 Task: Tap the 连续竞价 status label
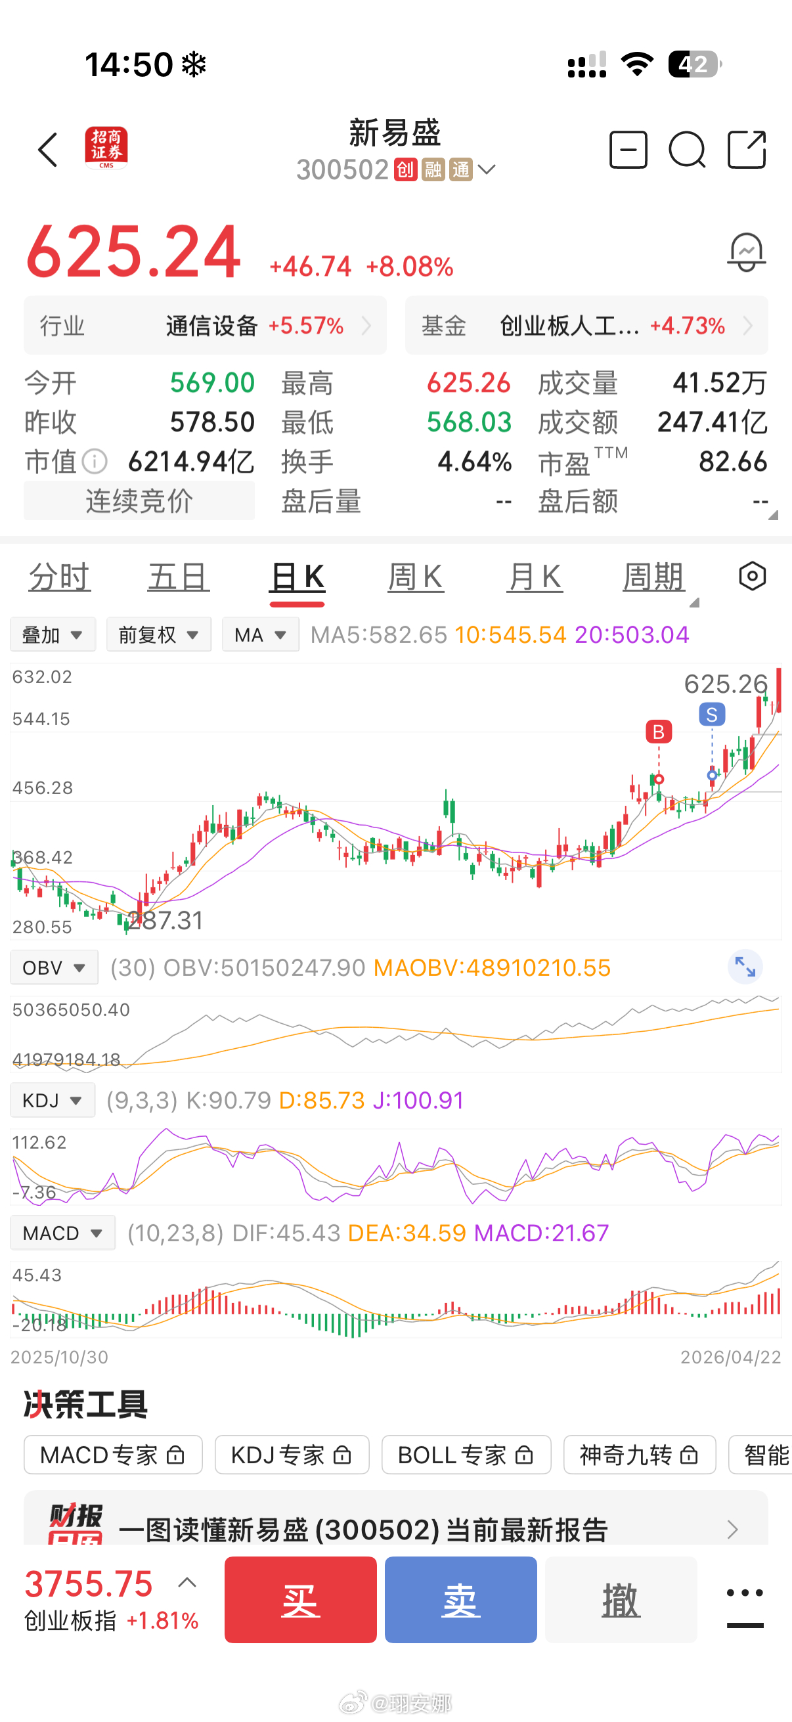pyautogui.click(x=139, y=500)
